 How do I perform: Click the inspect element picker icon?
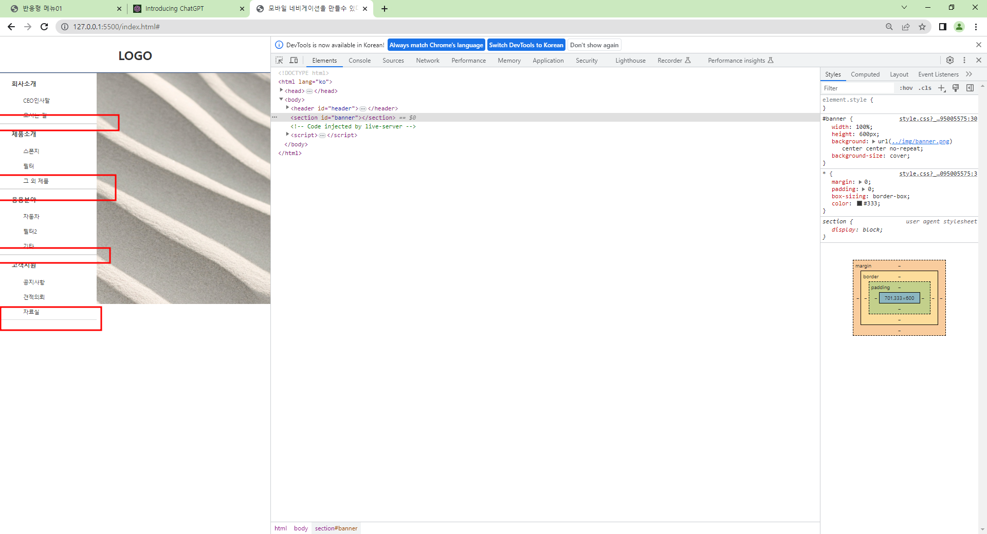coord(279,60)
